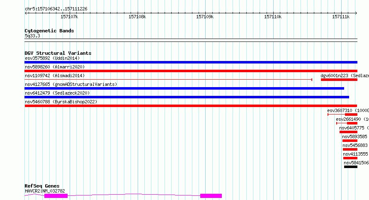Click the nsv5893585 label text

coord(354,137)
